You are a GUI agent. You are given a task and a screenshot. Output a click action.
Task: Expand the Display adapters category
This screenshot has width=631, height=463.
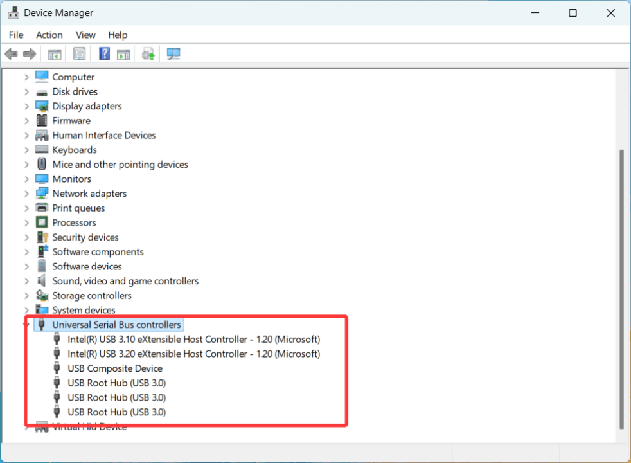[26, 105]
